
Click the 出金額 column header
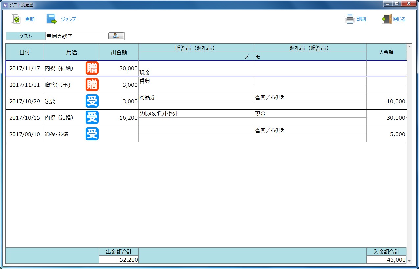coord(119,52)
